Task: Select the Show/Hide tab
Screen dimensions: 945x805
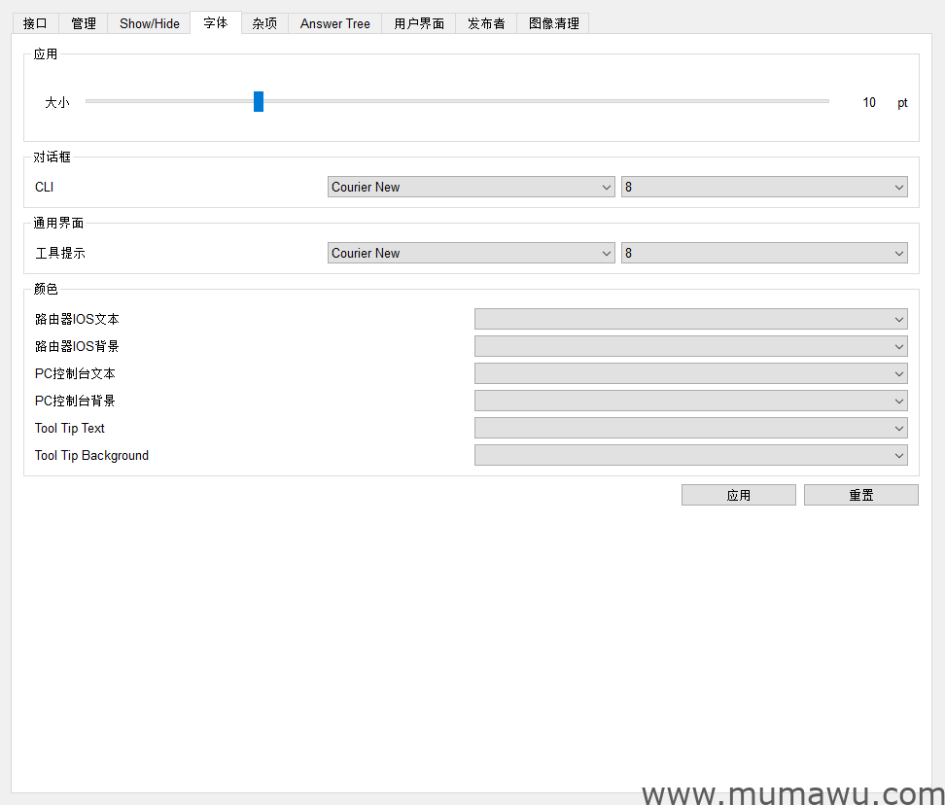Action: [x=150, y=23]
